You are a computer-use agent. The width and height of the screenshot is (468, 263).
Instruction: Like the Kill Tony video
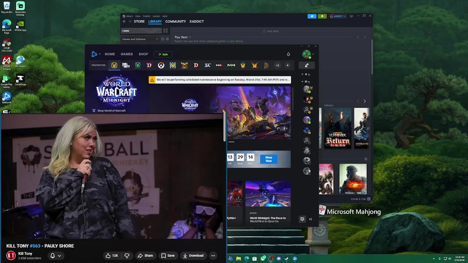(112, 256)
